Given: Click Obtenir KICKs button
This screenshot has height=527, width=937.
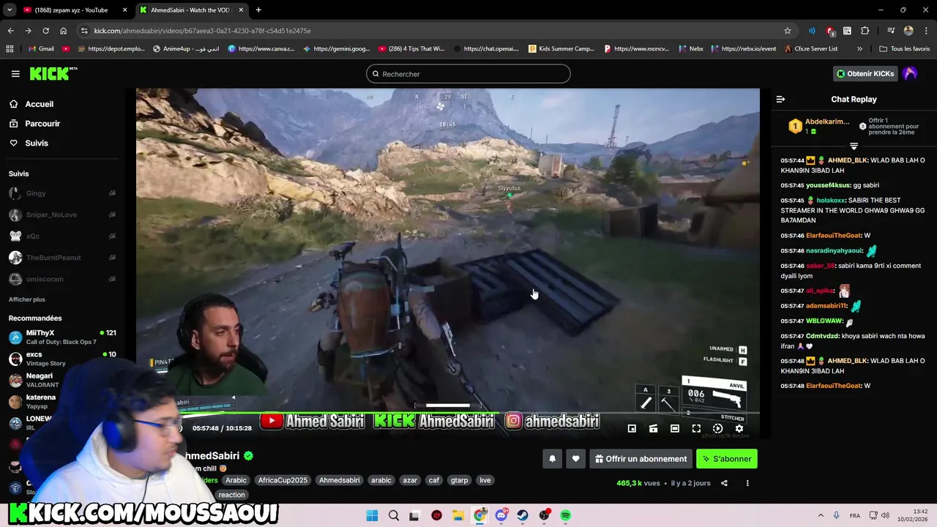Looking at the screenshot, I should click(865, 74).
